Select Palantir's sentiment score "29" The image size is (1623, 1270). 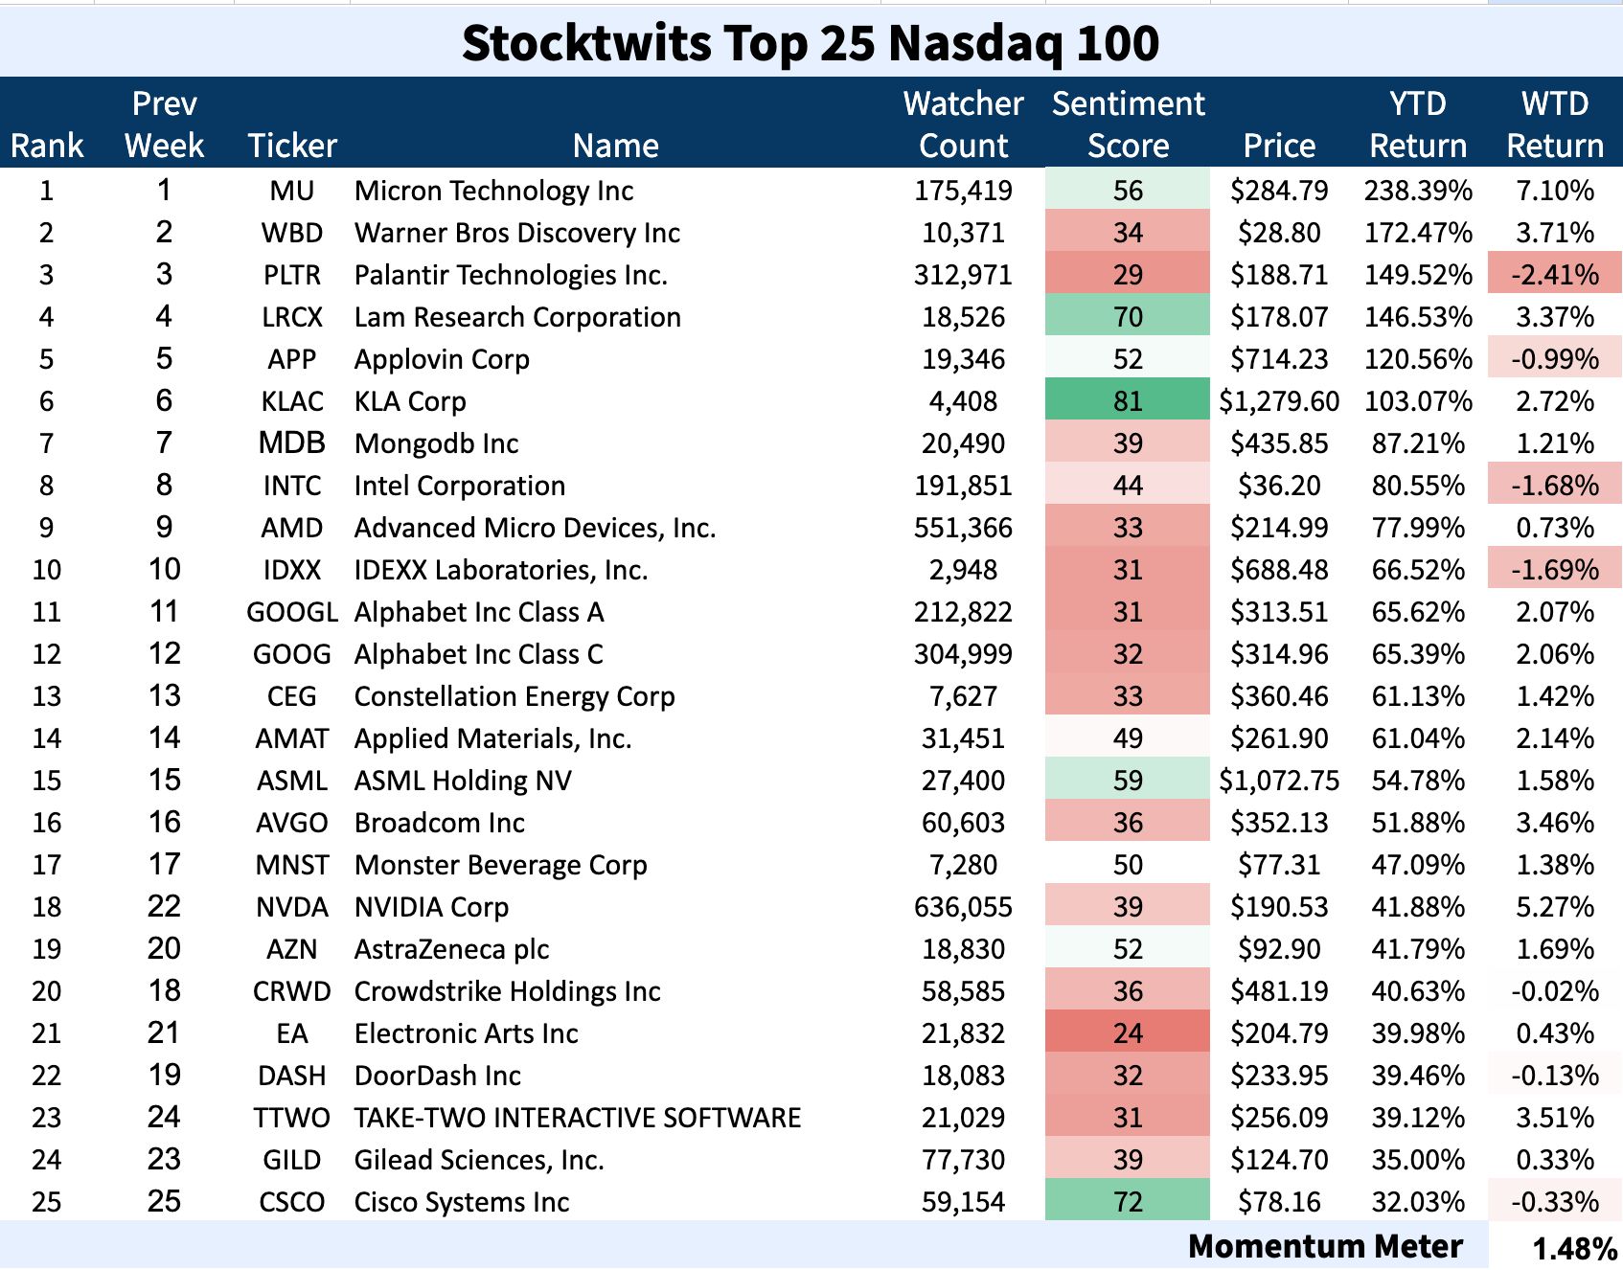click(x=1128, y=275)
